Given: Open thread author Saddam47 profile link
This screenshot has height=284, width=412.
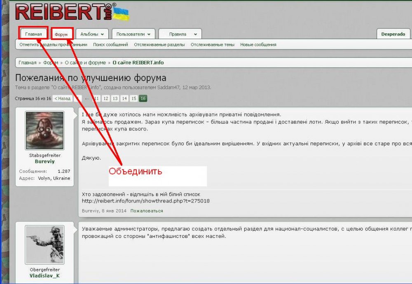Looking at the screenshot, I should pos(169,87).
